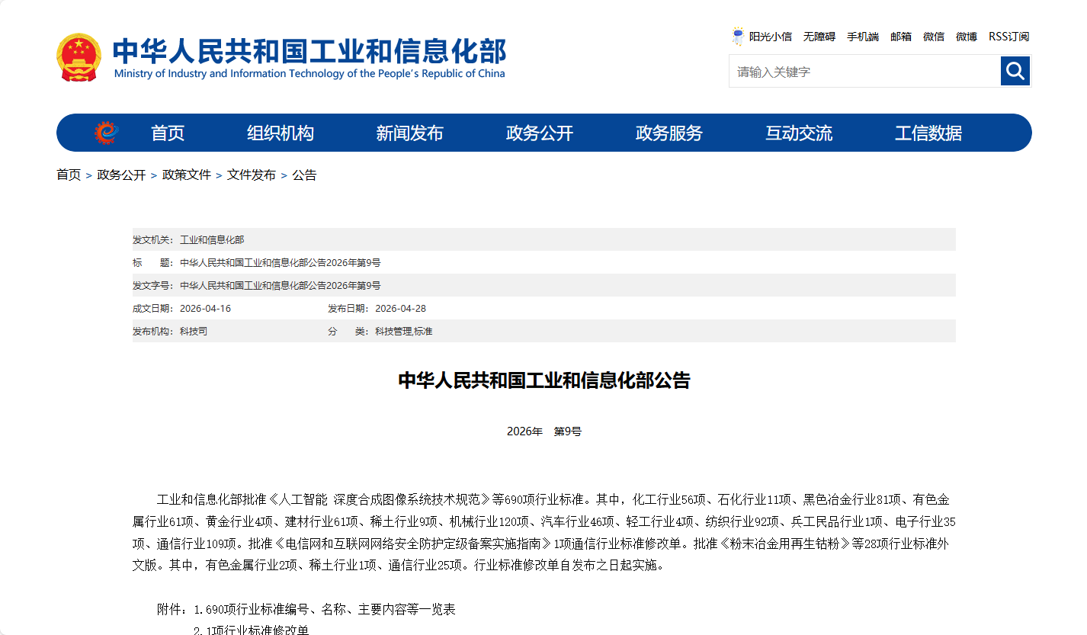Click the magnifying glass search button
Image resolution: width=1087 pixels, height=635 pixels.
pyautogui.click(x=1015, y=71)
